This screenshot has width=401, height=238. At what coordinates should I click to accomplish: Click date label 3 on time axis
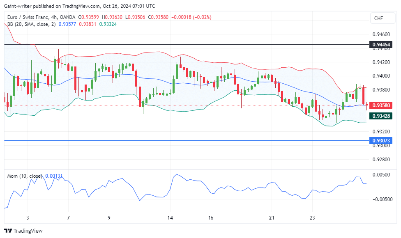[x=28, y=218]
